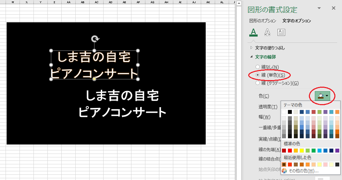Pick bright red in the standard colors row
This screenshot has height=180, width=342.
(x=290, y=150)
